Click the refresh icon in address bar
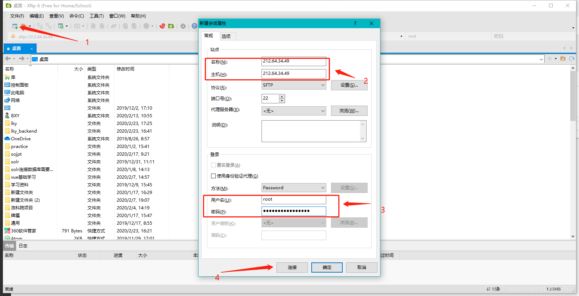 572,58
